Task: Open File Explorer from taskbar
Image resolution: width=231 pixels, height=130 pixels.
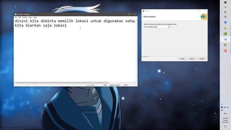Action: tap(225, 28)
